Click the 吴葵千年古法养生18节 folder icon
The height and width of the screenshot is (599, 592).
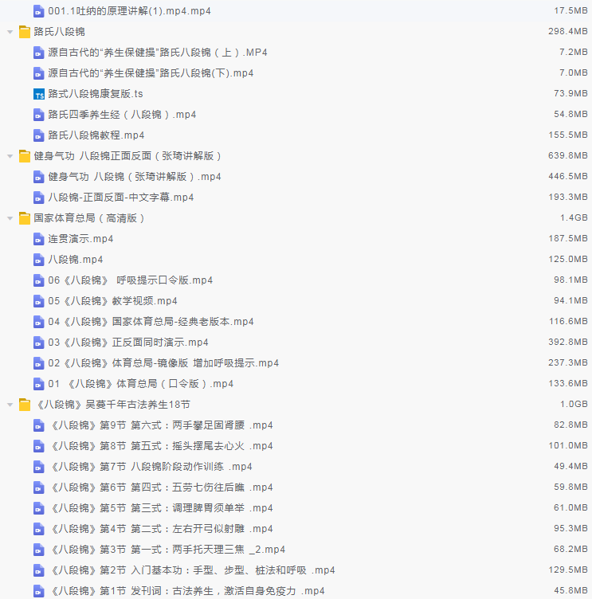[x=24, y=405]
